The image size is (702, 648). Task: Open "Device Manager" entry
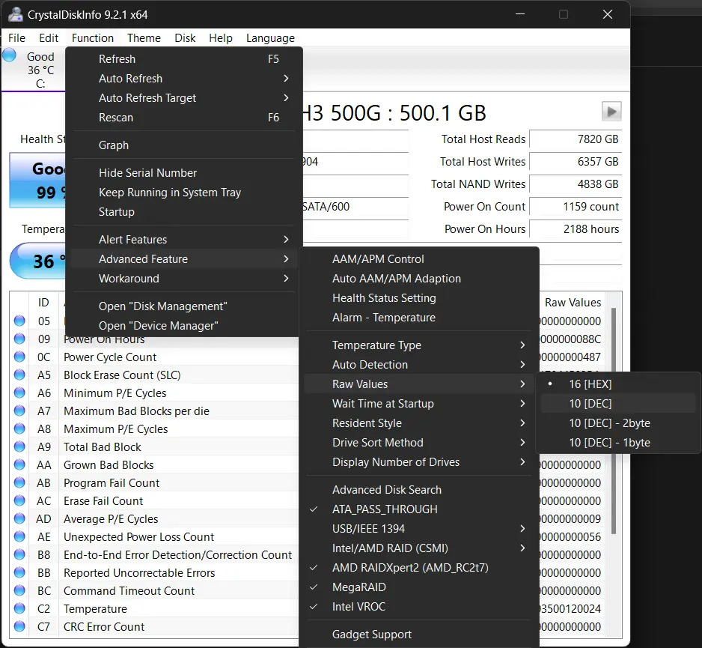pyautogui.click(x=184, y=325)
